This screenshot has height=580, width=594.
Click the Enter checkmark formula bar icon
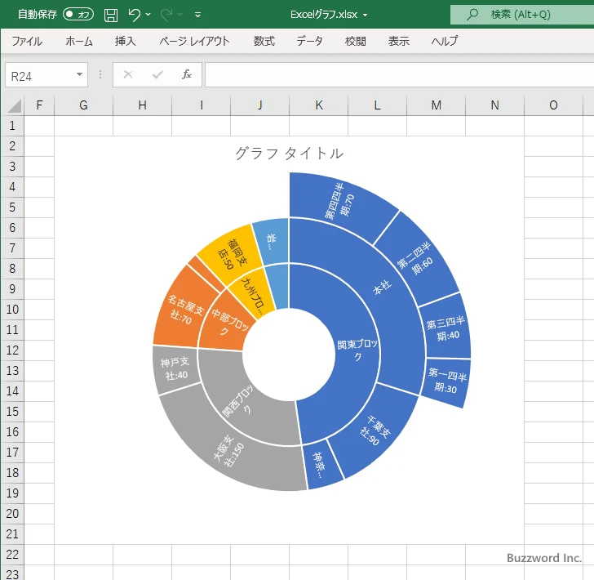click(157, 74)
